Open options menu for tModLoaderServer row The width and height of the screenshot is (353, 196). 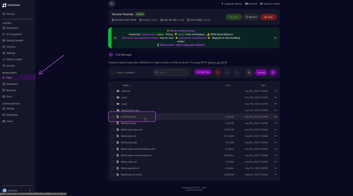coord(275,168)
